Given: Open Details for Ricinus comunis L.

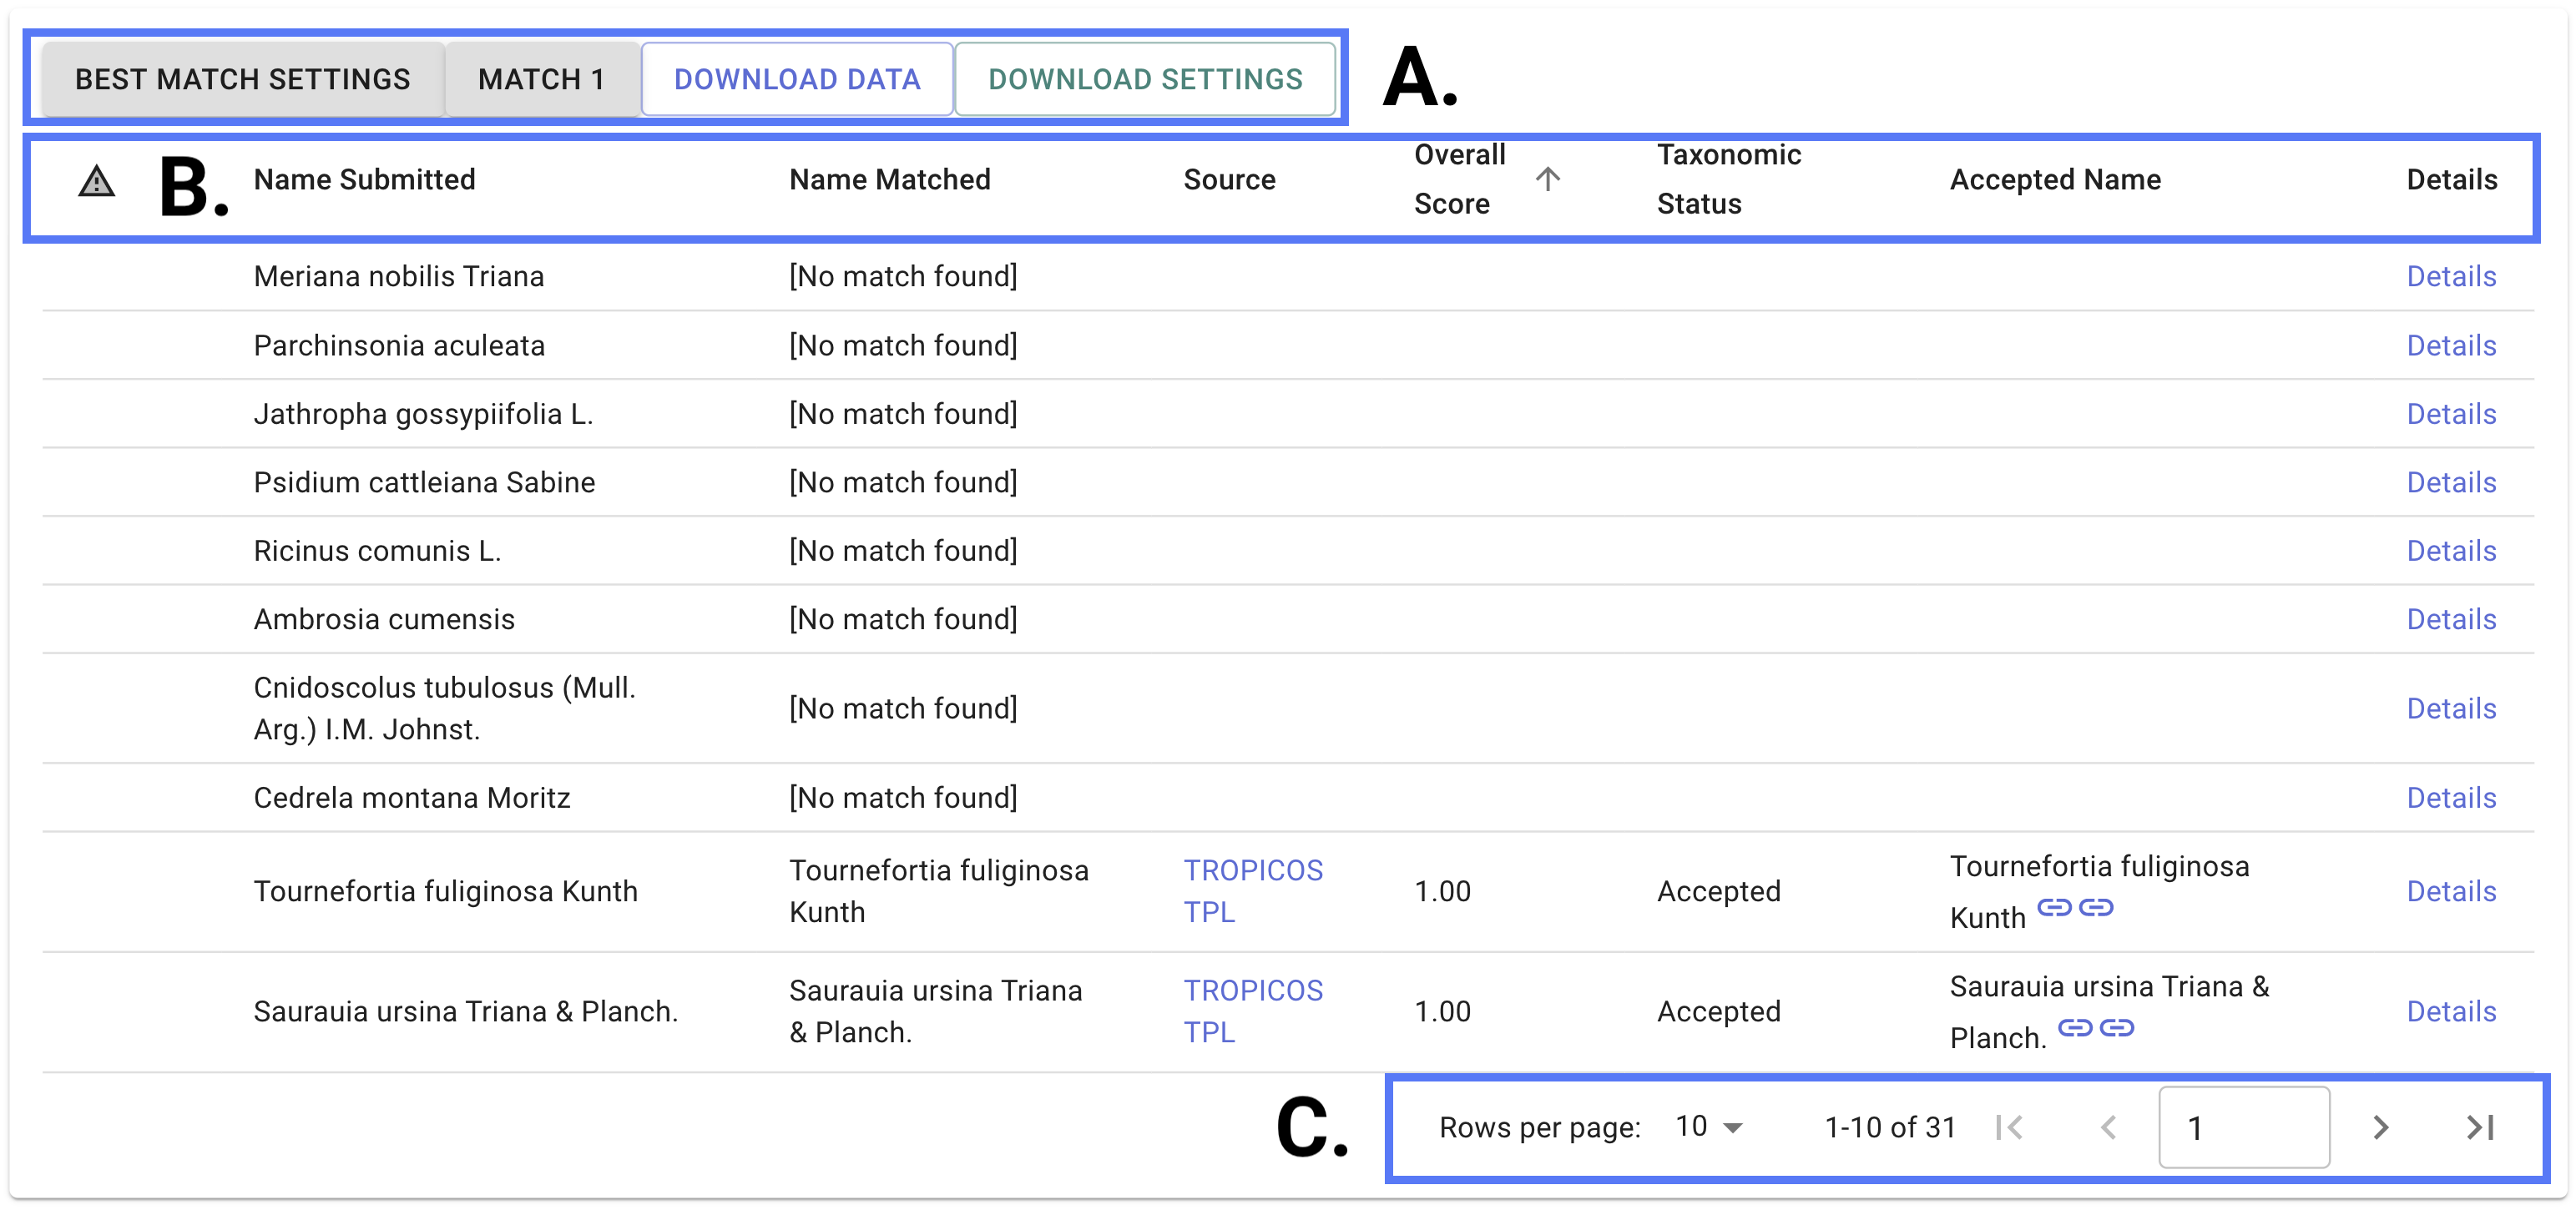Looking at the screenshot, I should 2450,551.
